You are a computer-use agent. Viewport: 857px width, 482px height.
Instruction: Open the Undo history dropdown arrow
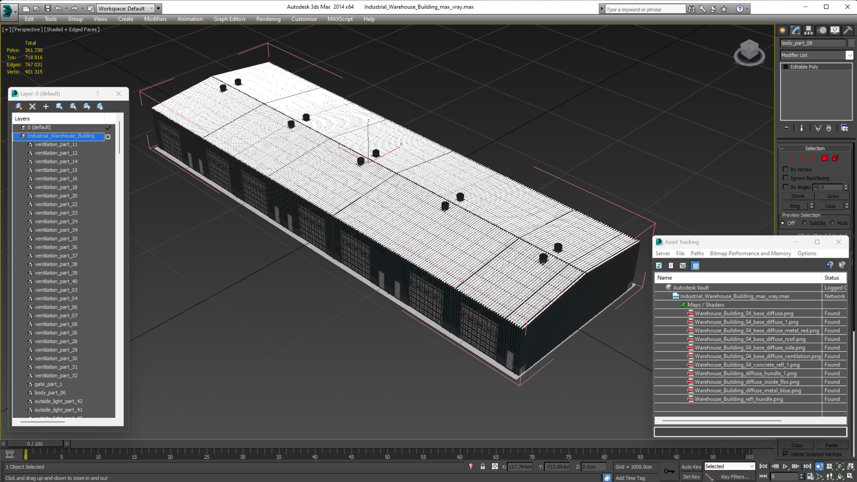(66, 8)
